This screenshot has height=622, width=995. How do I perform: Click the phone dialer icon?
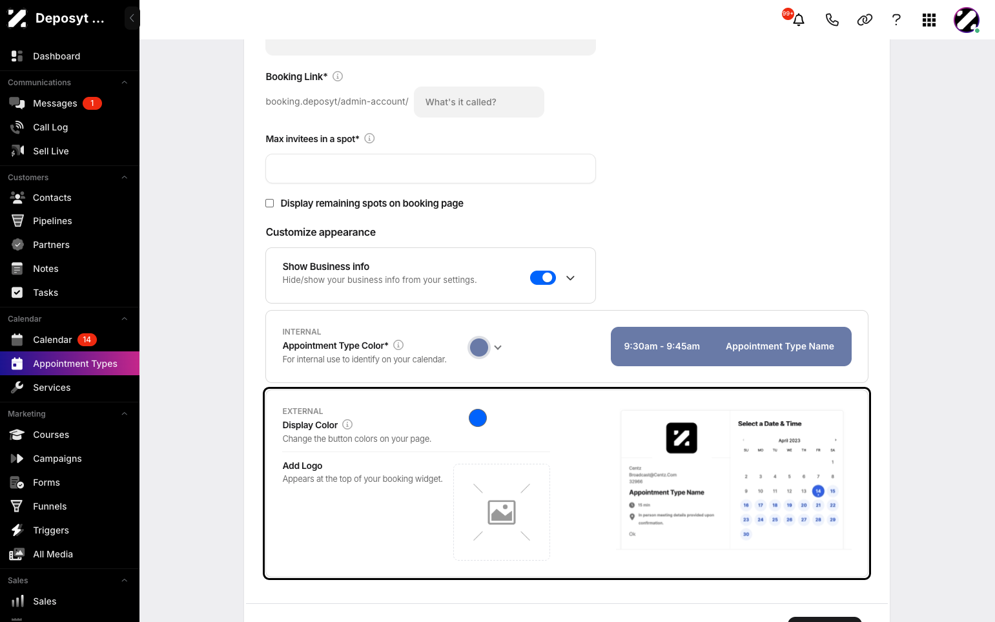832,20
